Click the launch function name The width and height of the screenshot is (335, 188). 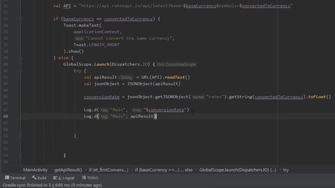pos(102,64)
